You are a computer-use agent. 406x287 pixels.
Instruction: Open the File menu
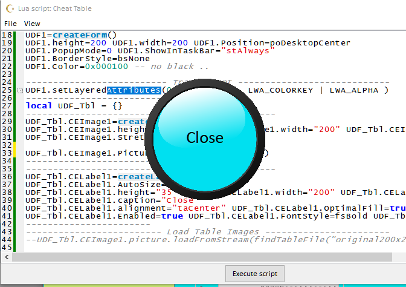[x=10, y=24]
